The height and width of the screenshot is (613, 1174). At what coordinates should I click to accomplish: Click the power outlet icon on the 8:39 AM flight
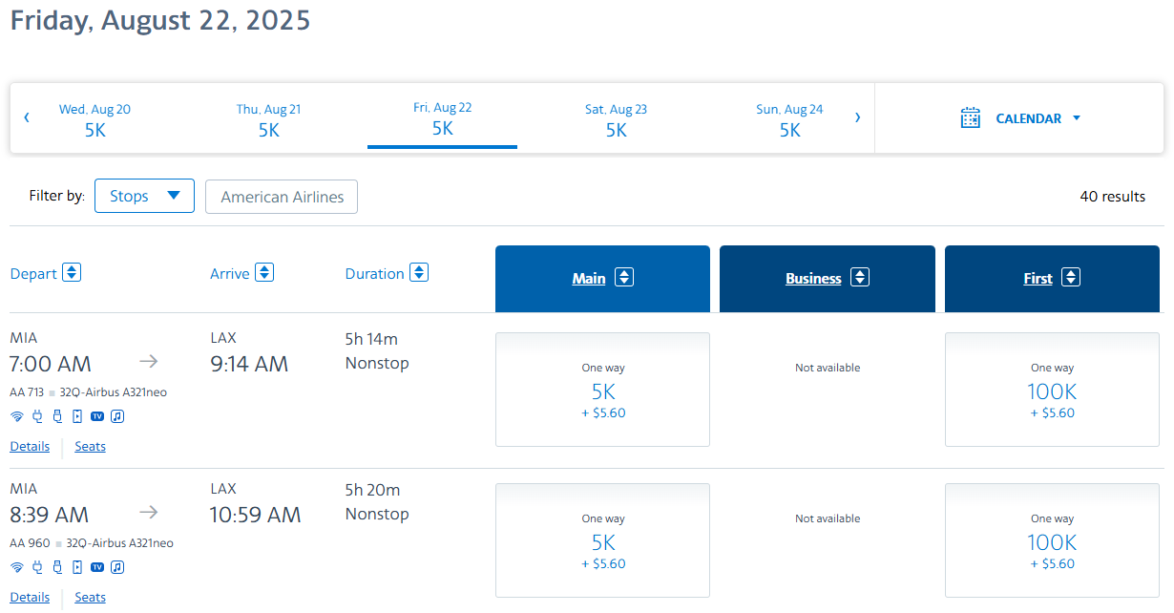click(38, 566)
